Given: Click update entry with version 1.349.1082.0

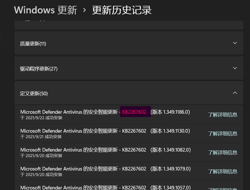Looking at the screenshot, I should (129, 152).
